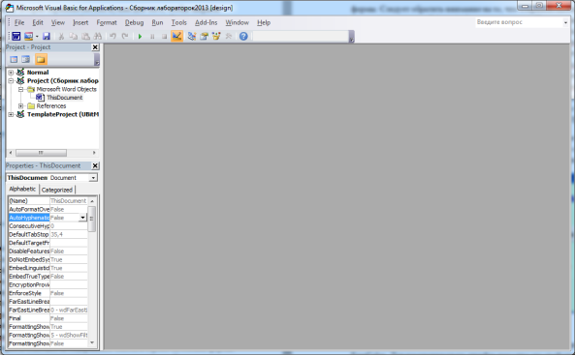Open Help with blue question mark icon
Image resolution: width=575 pixels, height=355 pixels.
pyautogui.click(x=243, y=36)
